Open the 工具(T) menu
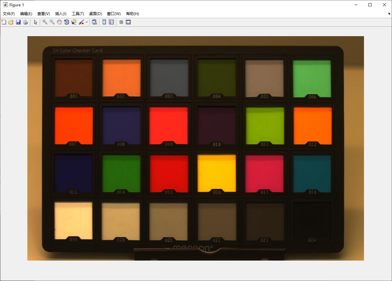392x281 pixels. pos(78,14)
